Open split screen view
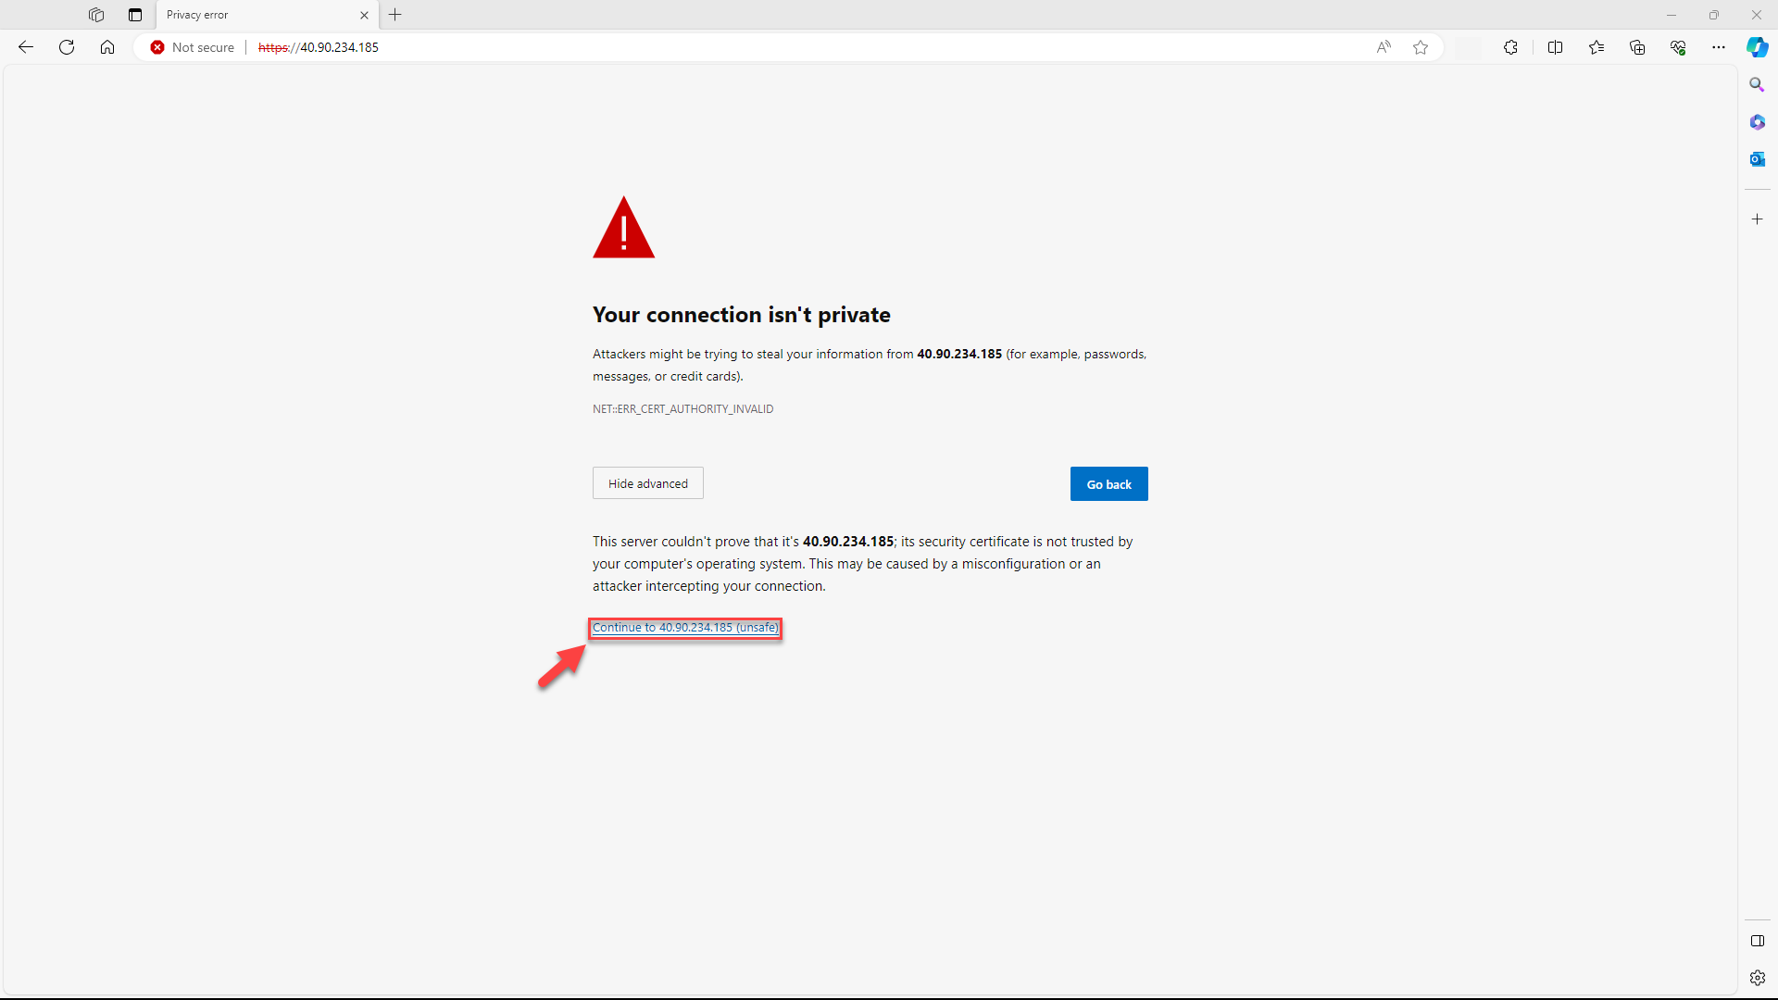Screen dimensions: 1778x1000 point(1556,47)
